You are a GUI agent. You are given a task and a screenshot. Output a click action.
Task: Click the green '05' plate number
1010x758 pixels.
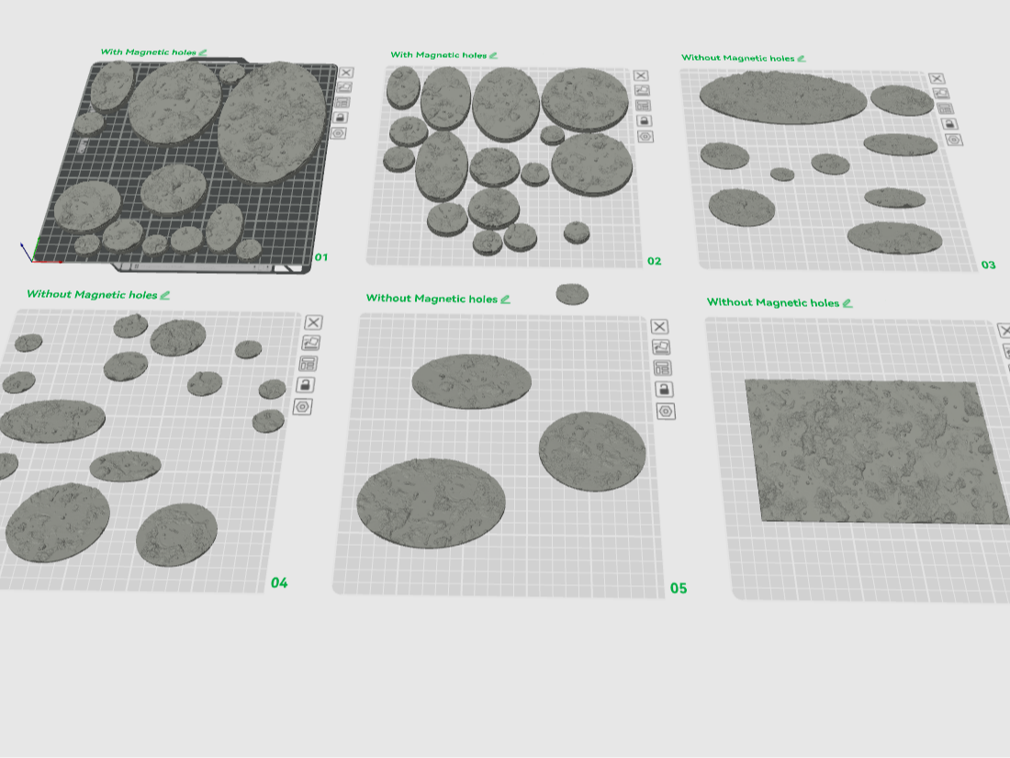(679, 588)
